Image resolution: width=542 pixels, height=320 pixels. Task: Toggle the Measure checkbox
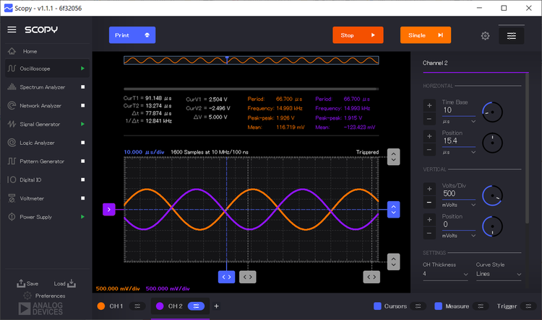pyautogui.click(x=439, y=306)
